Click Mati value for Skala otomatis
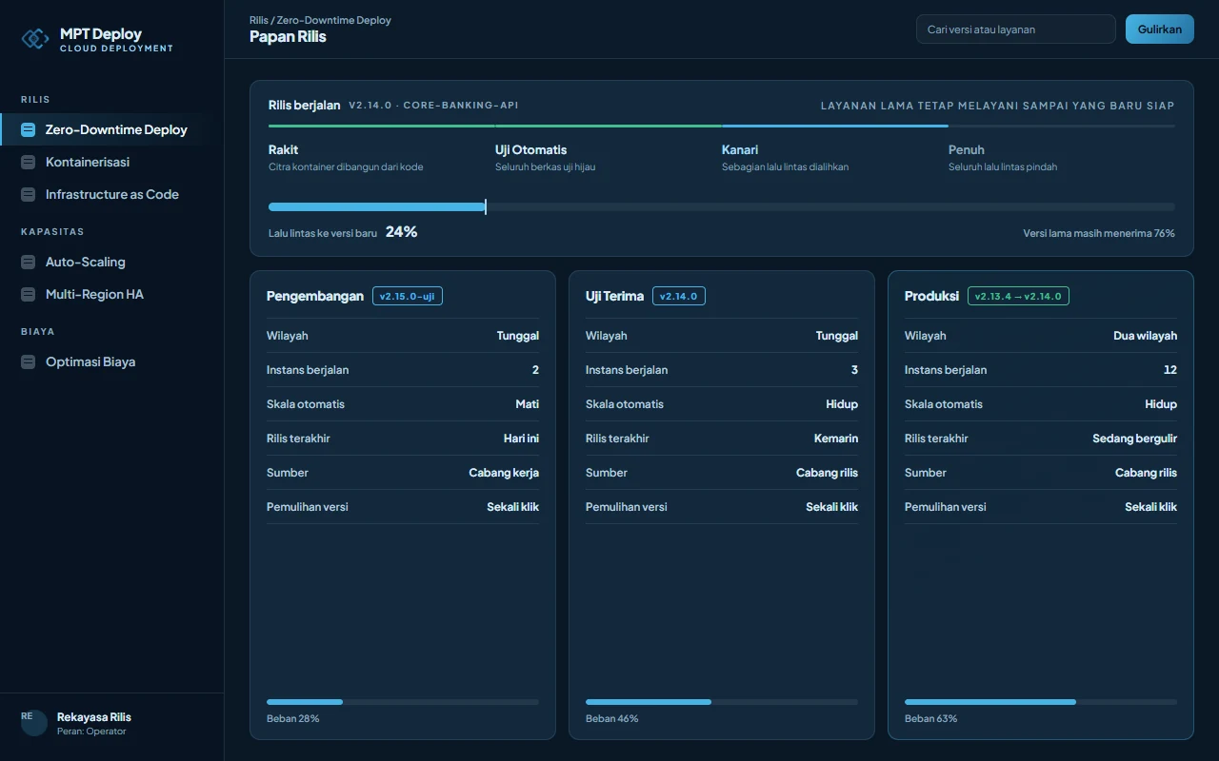Viewport: 1219px width, 761px height. (527, 404)
